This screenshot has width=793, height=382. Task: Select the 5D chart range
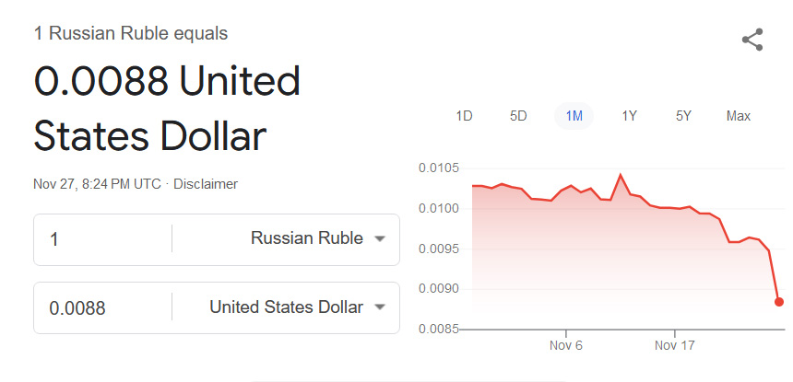point(518,116)
